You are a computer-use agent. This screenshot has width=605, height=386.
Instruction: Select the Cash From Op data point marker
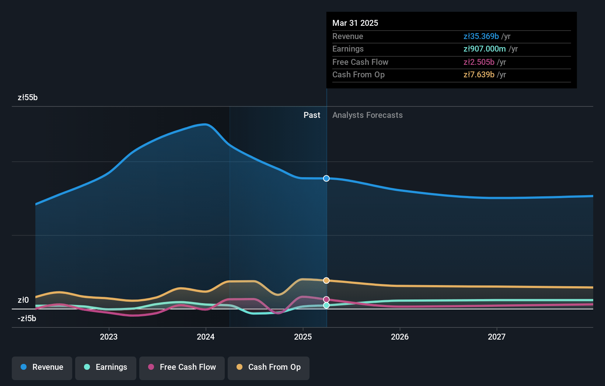coord(326,281)
